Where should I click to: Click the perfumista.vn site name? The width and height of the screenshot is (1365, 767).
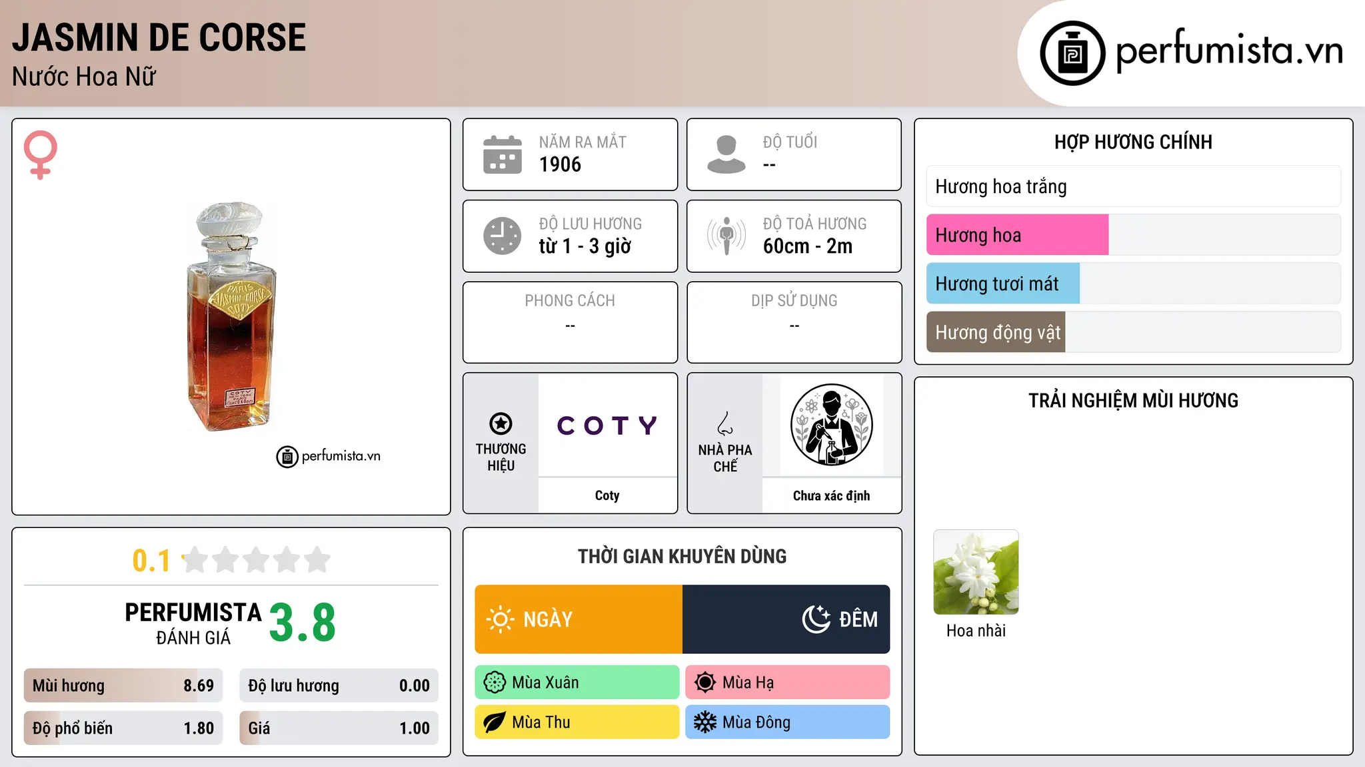[1230, 51]
